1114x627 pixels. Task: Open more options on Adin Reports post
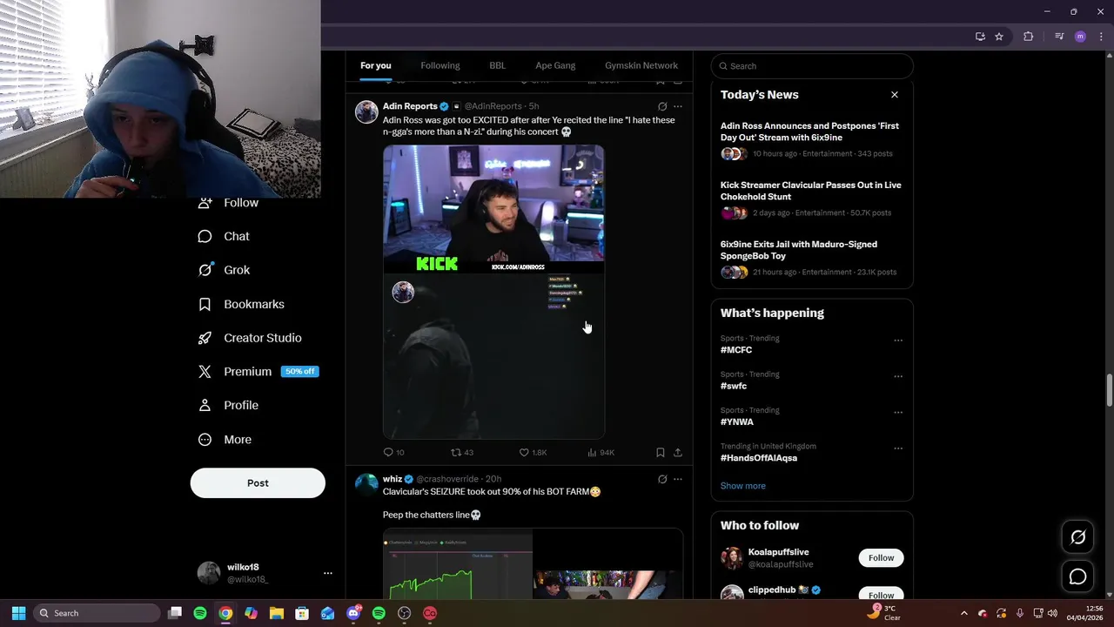click(x=678, y=106)
